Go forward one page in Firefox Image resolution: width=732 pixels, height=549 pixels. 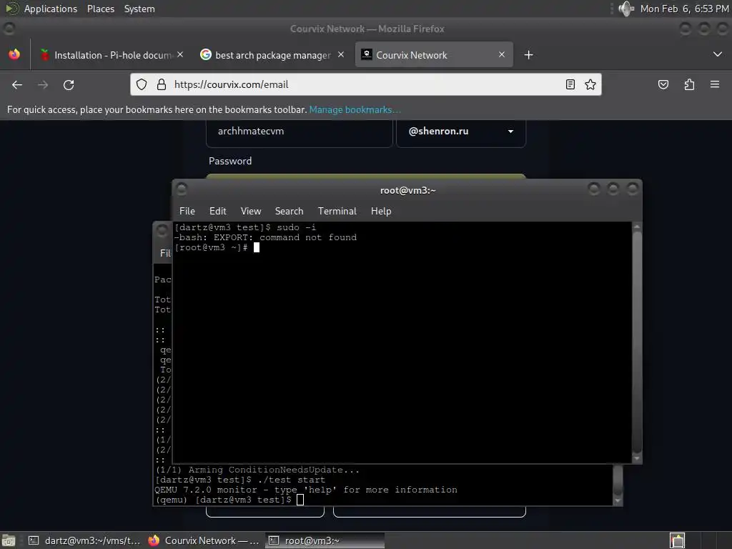pyautogui.click(x=43, y=84)
